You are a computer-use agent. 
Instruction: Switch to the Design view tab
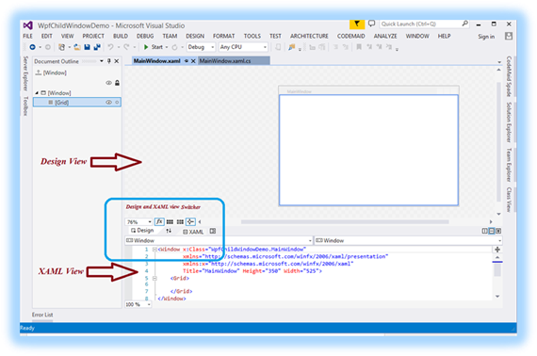142,231
